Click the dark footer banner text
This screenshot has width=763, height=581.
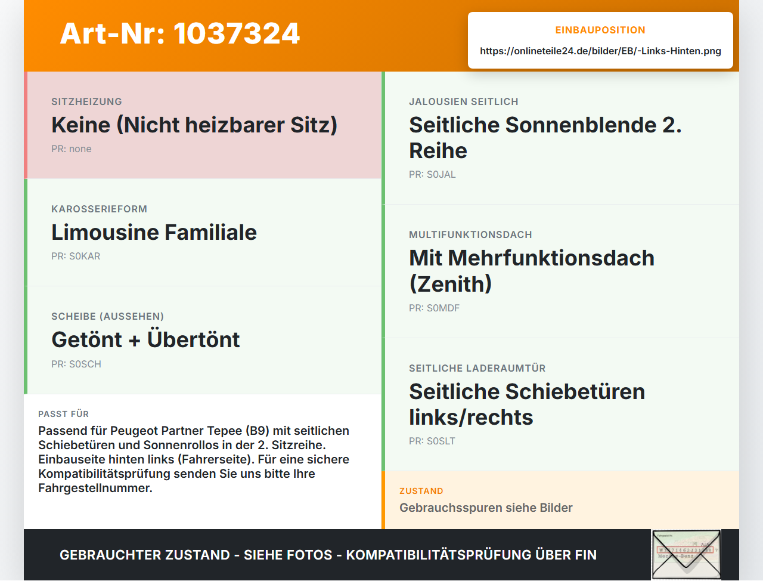(x=328, y=555)
